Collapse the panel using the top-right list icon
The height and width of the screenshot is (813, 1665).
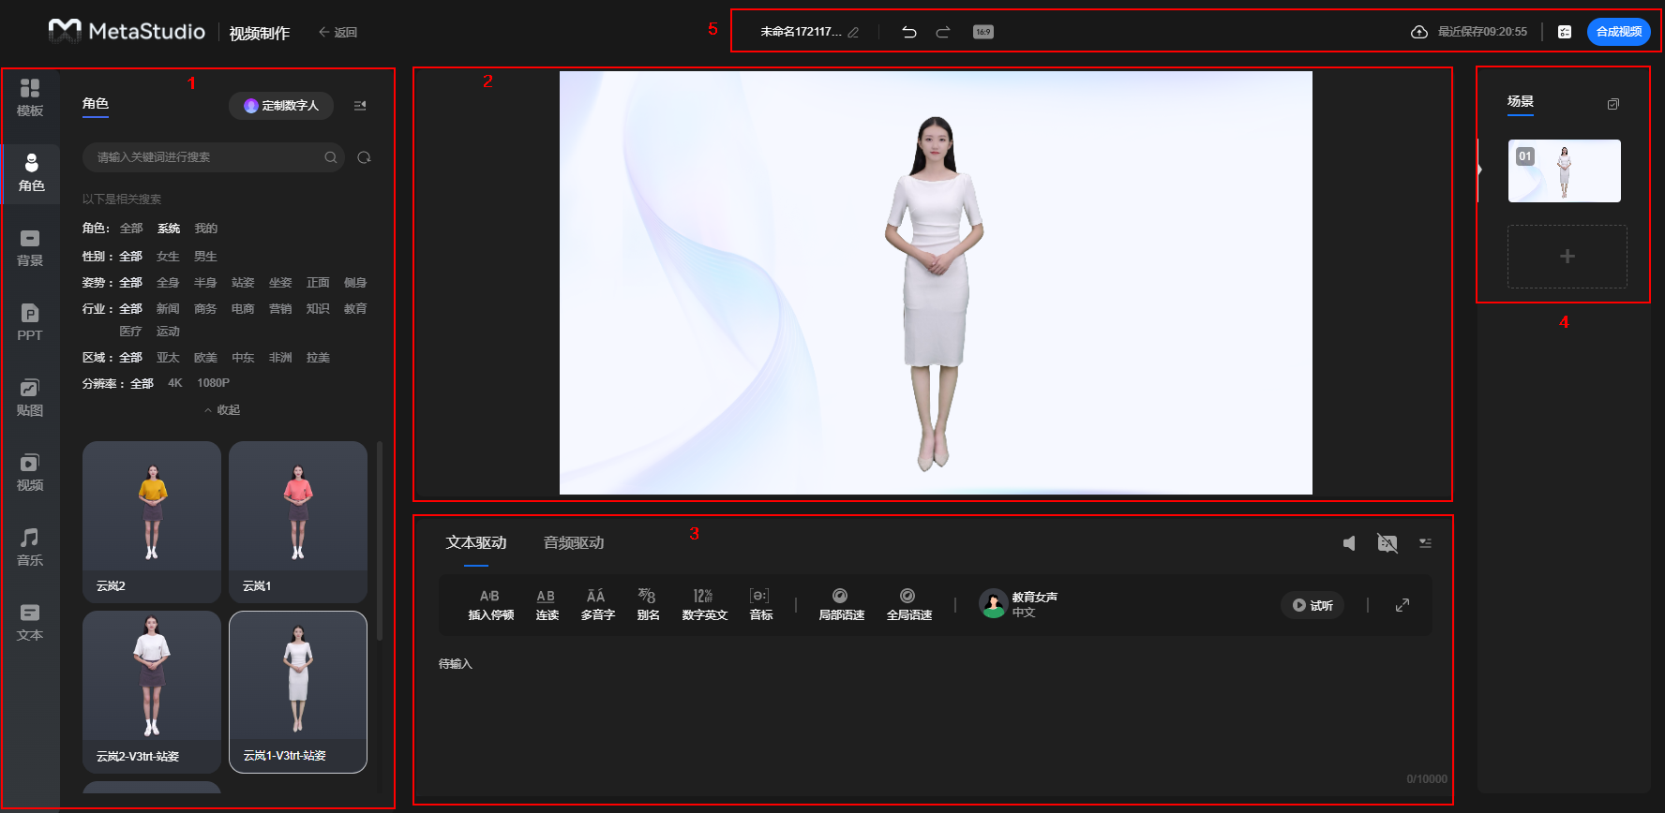360,106
